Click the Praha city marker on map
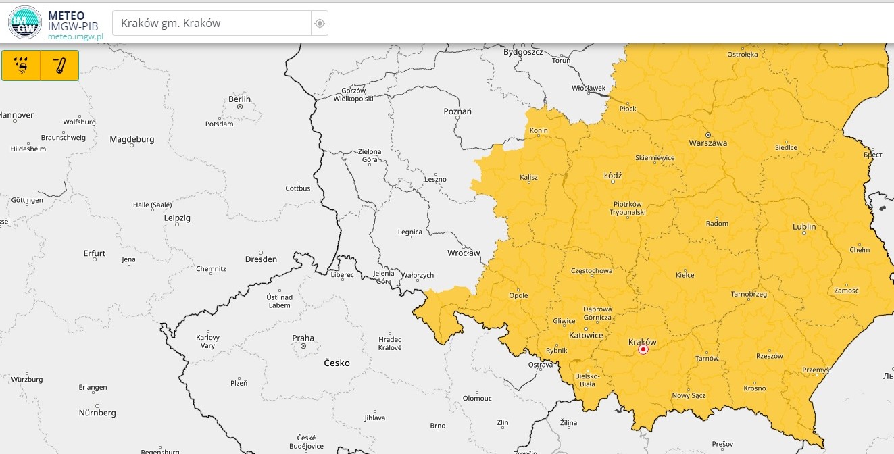 303,346
